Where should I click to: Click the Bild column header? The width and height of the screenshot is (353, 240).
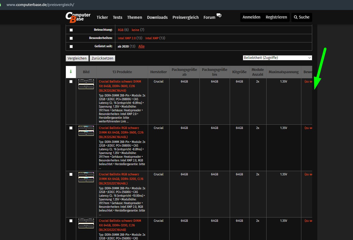(x=86, y=72)
